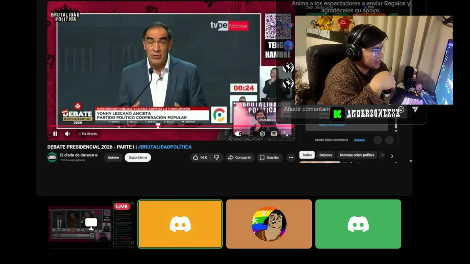470x264 pixels.
Task: Select the green Discord participant tile
Action: [358, 224]
